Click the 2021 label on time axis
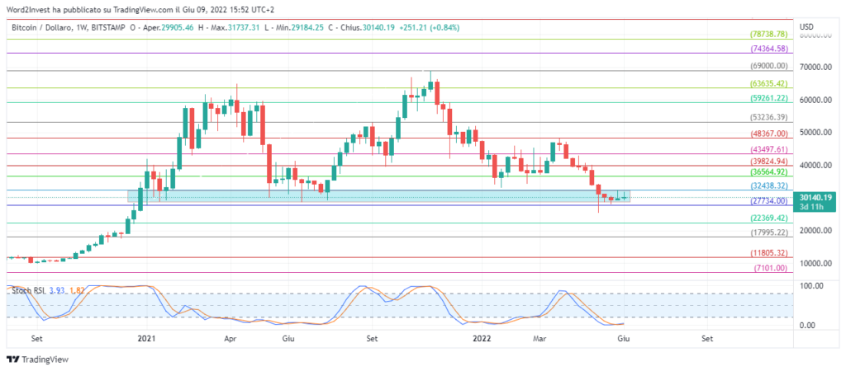Image resolution: width=846 pixels, height=371 pixels. [146, 338]
